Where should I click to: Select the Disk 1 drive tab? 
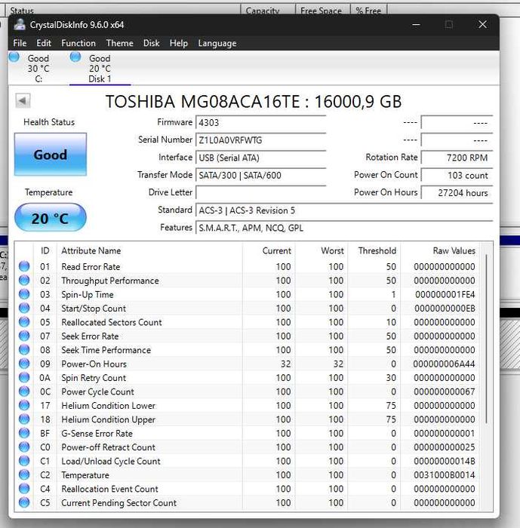[100, 69]
